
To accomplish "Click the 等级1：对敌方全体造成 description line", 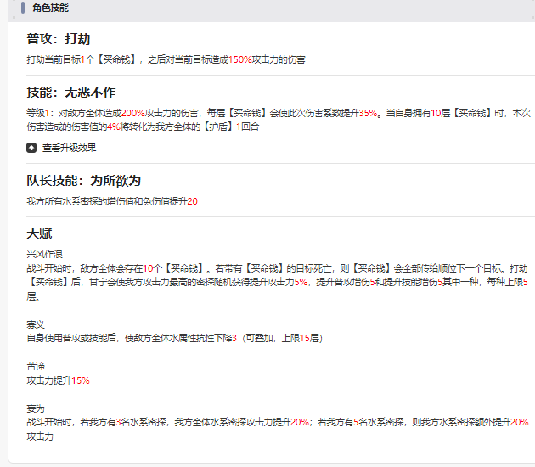I will (279, 120).
